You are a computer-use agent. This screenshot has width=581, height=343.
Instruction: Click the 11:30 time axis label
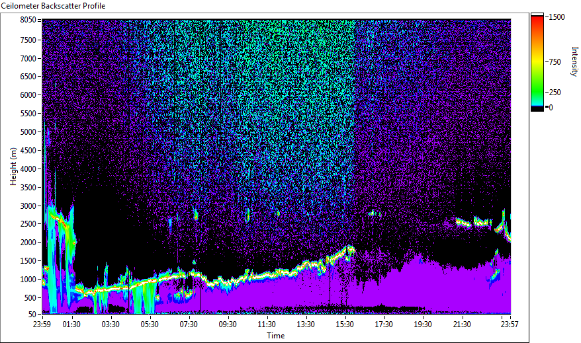coord(267,324)
